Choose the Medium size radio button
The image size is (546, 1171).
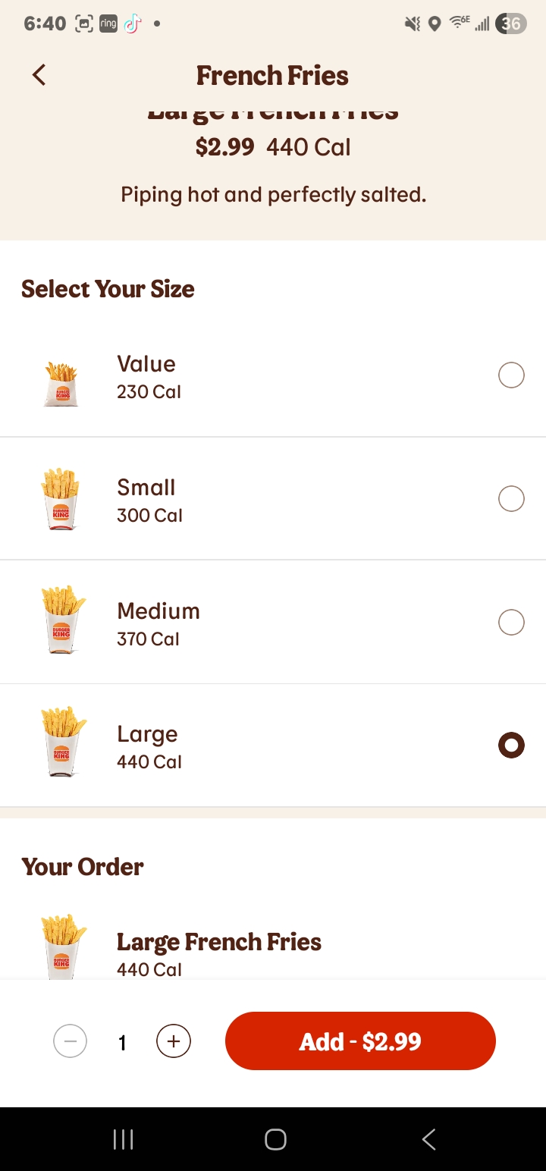tap(511, 622)
